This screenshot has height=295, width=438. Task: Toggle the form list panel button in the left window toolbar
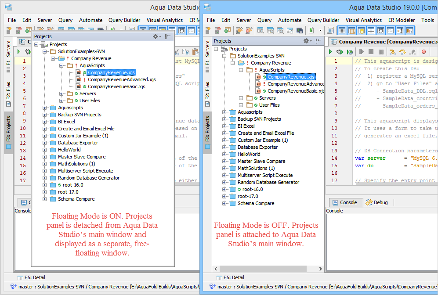point(192,30)
